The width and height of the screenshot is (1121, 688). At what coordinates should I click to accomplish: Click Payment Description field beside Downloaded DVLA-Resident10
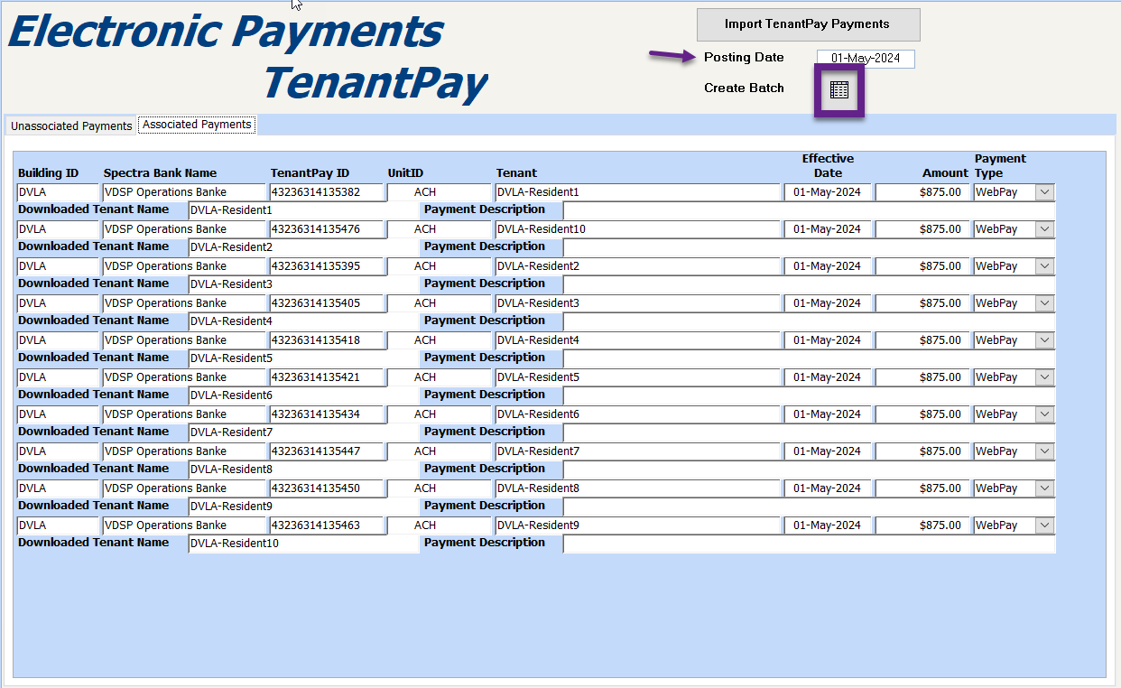click(x=809, y=544)
